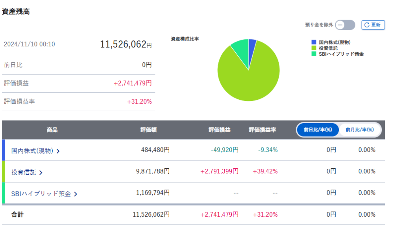Click the lime color bar on 投資信託 row
This screenshot has height=228, width=403.
[4, 171]
